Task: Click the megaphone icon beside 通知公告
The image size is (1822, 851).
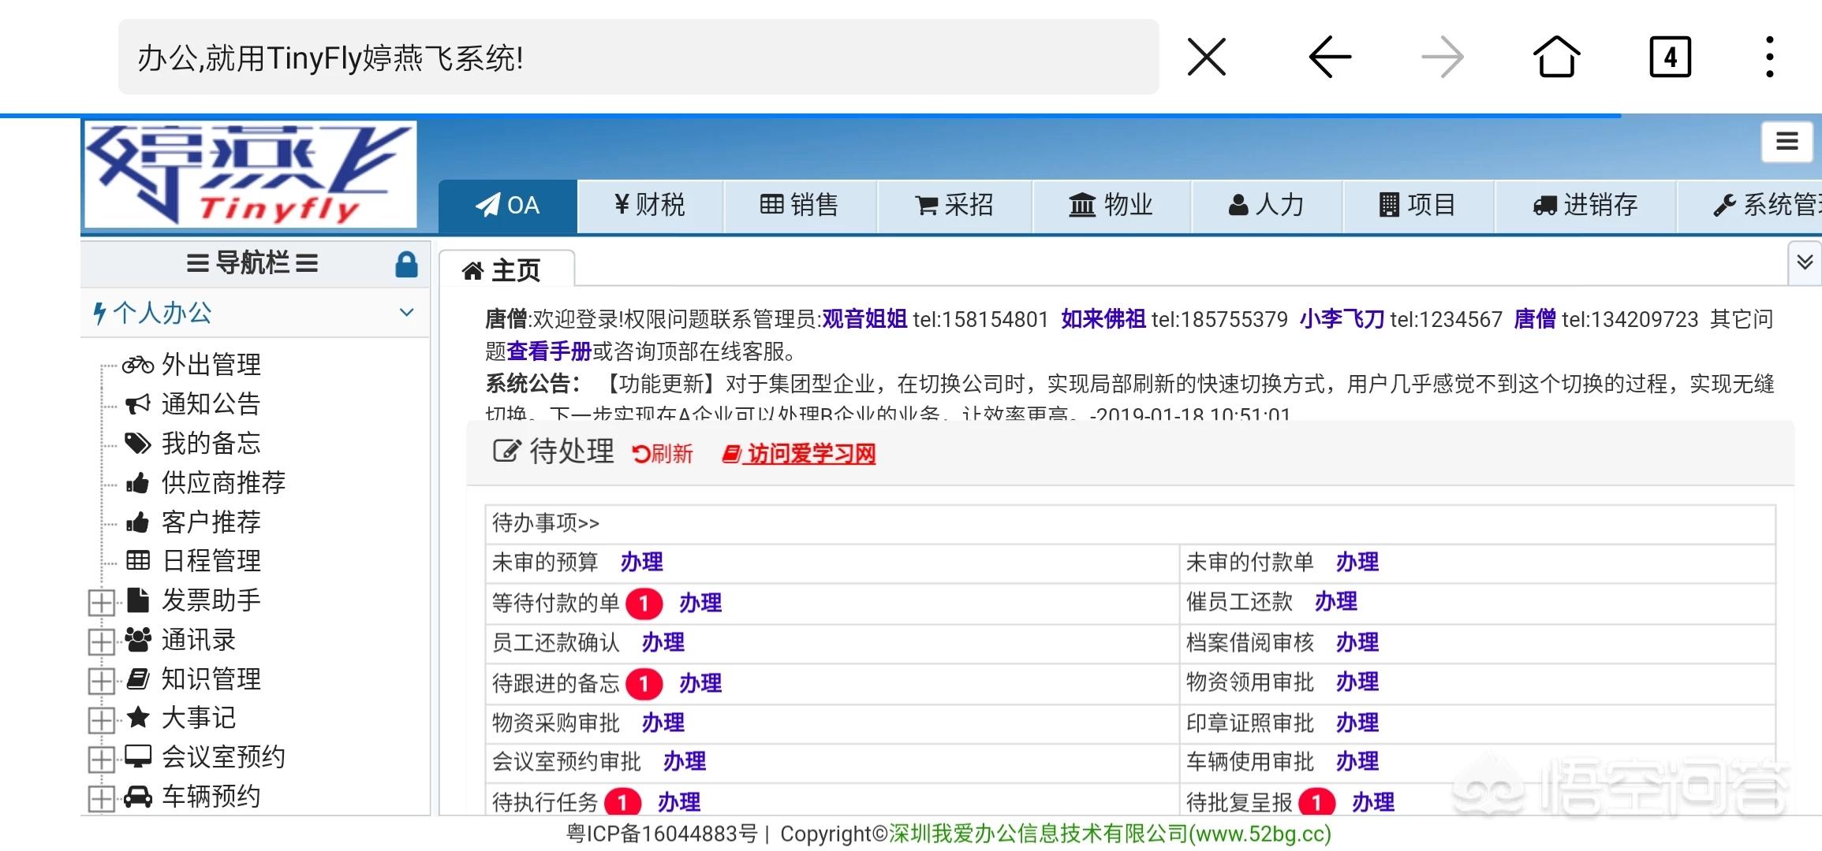Action: 138,404
